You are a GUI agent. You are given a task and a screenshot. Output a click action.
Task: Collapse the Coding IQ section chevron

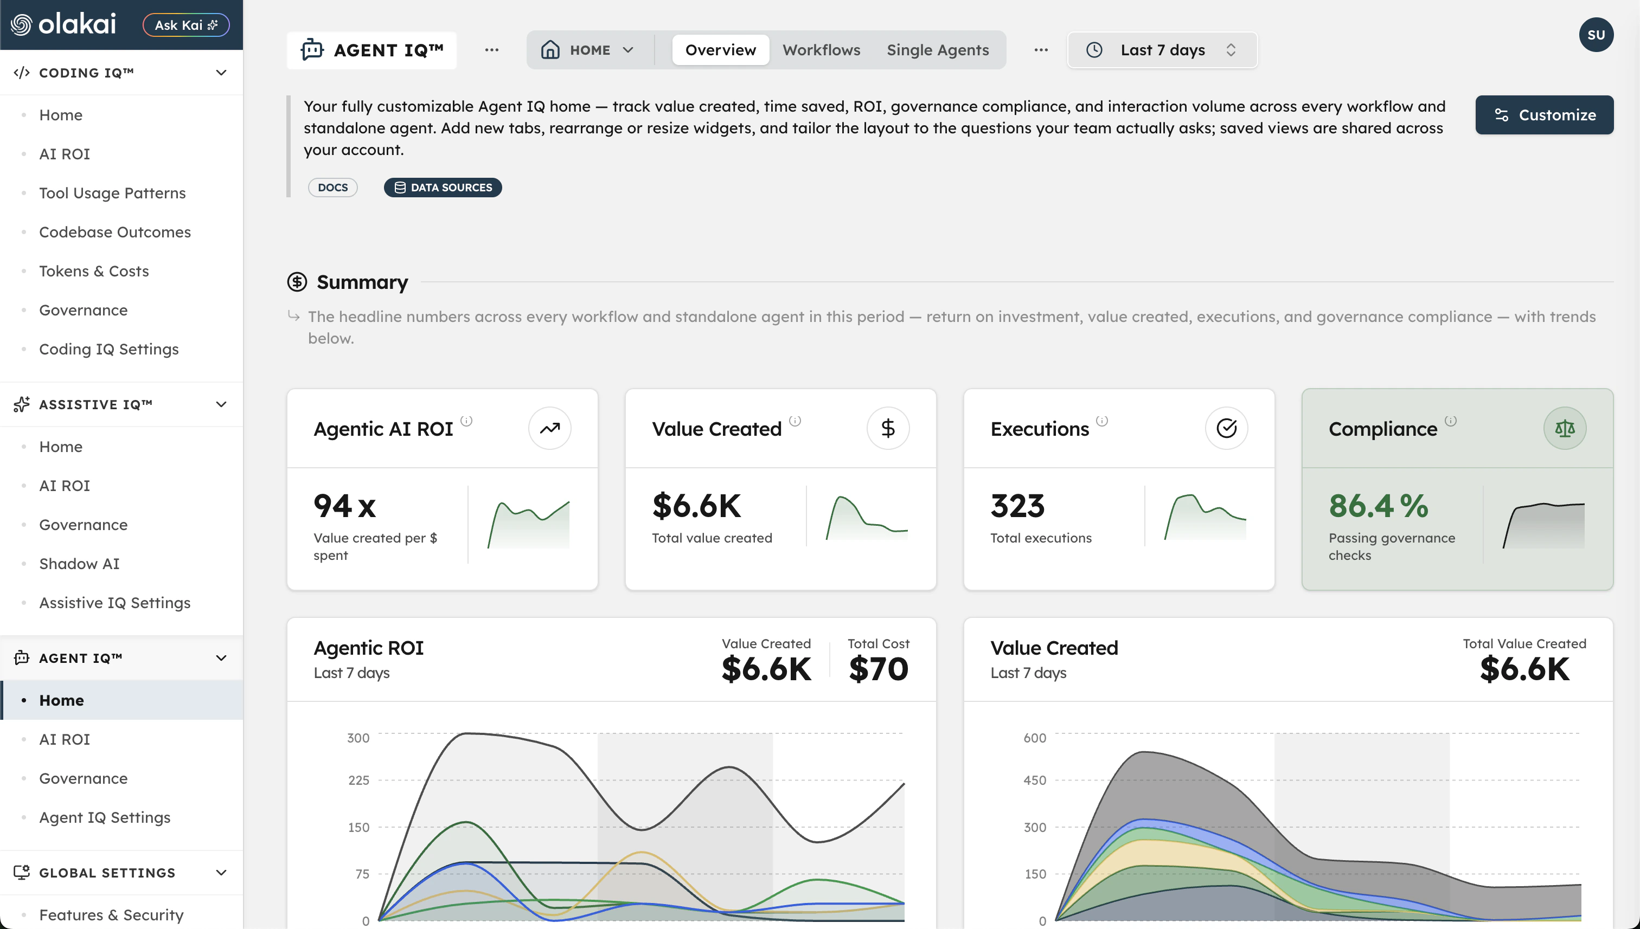tap(221, 73)
